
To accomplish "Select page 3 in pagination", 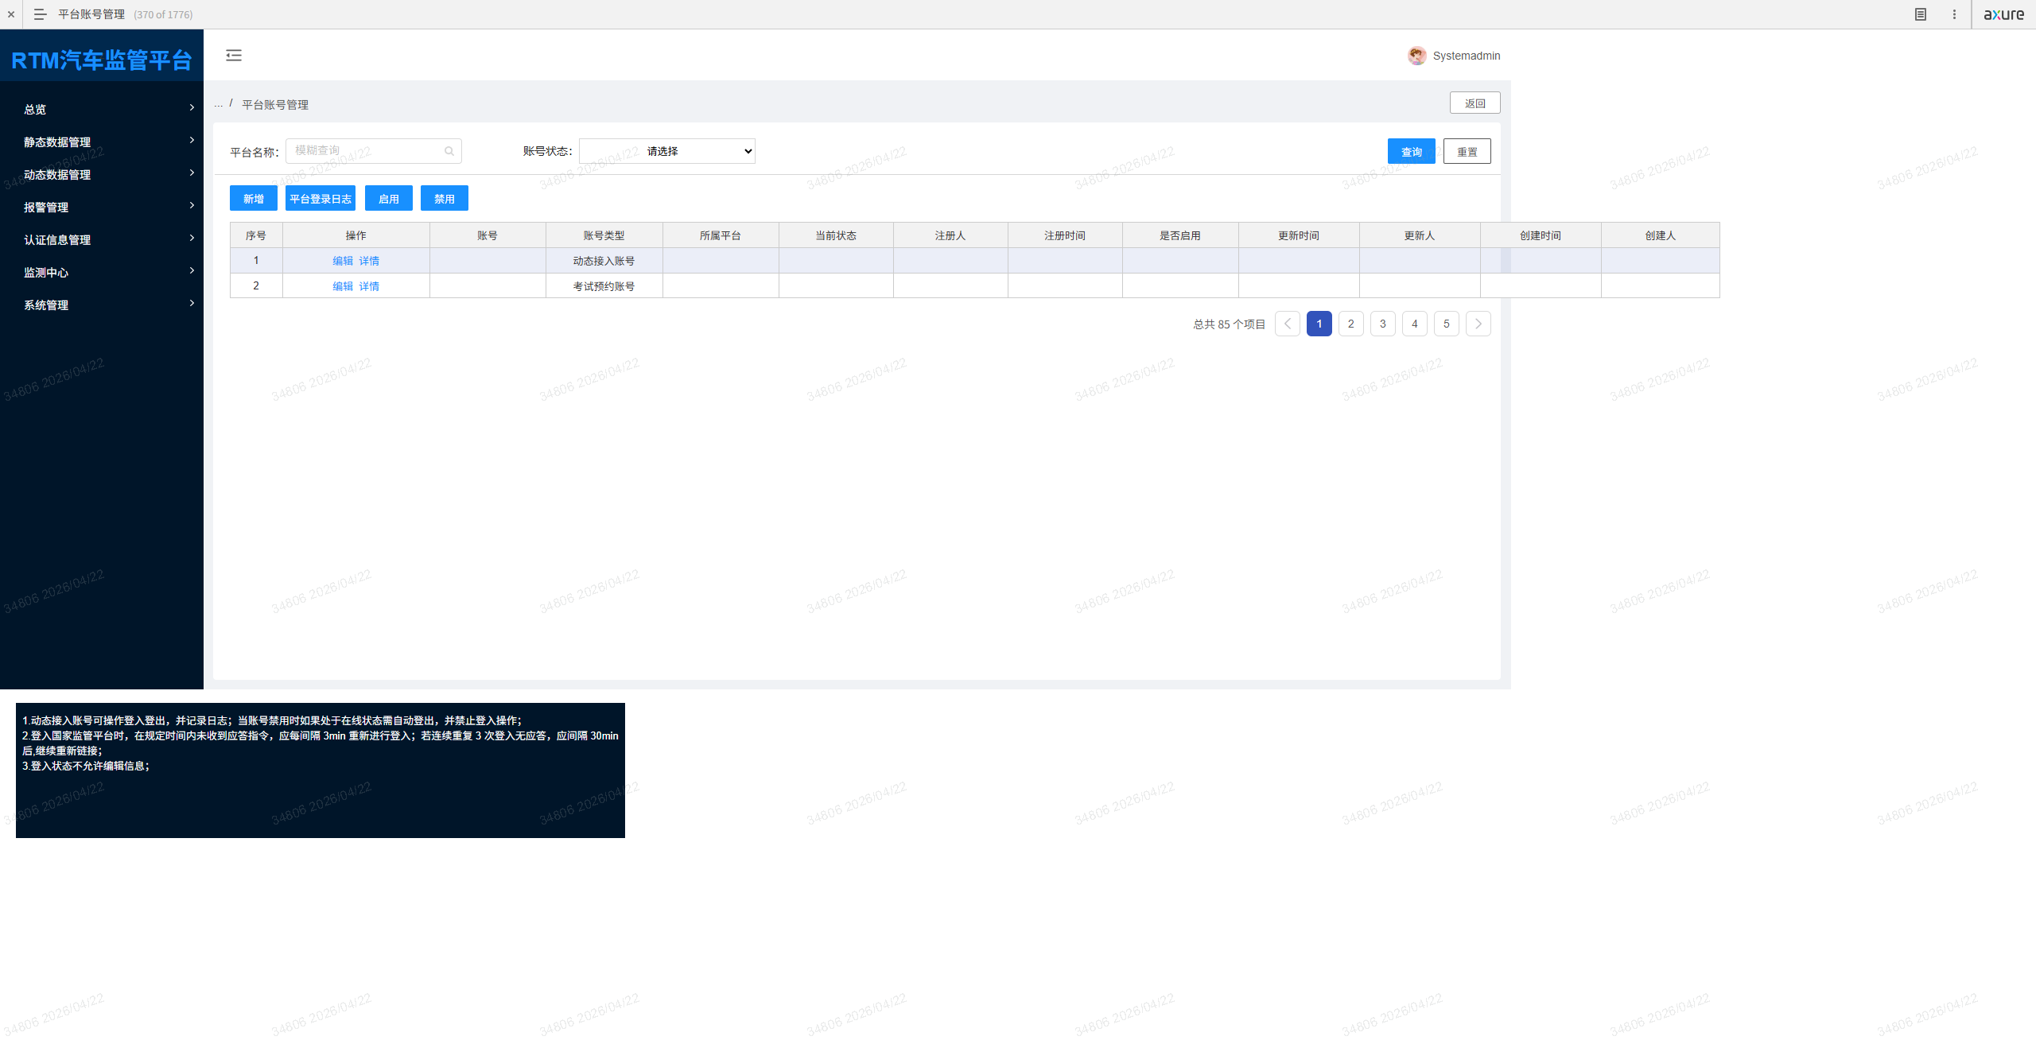I will tap(1382, 324).
